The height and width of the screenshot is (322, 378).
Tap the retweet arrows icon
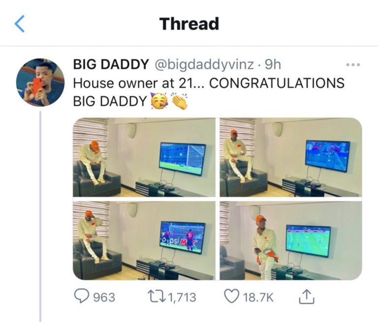[x=157, y=296]
